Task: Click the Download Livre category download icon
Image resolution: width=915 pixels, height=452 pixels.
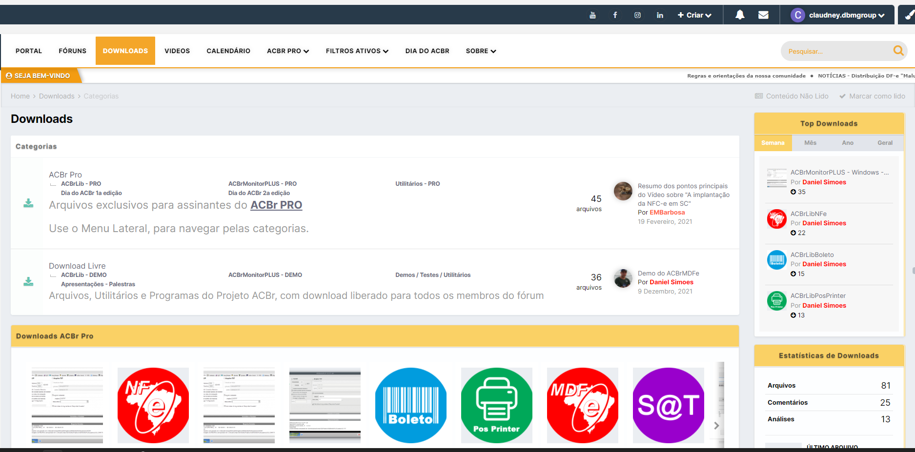Action: 28,281
